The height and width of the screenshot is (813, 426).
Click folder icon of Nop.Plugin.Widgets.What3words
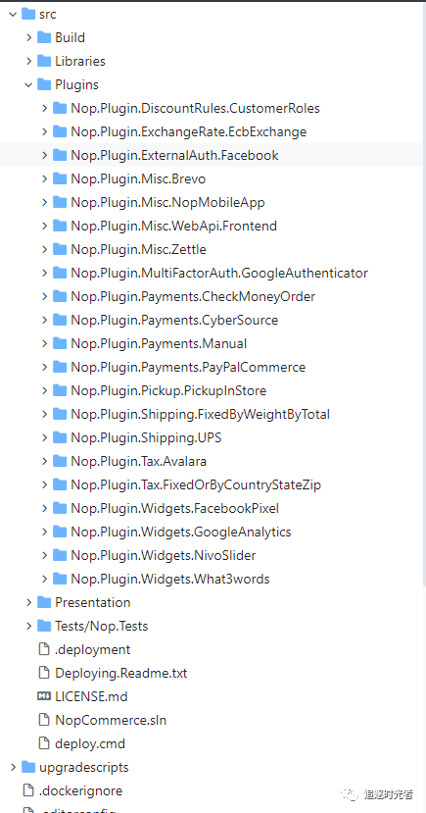[61, 579]
